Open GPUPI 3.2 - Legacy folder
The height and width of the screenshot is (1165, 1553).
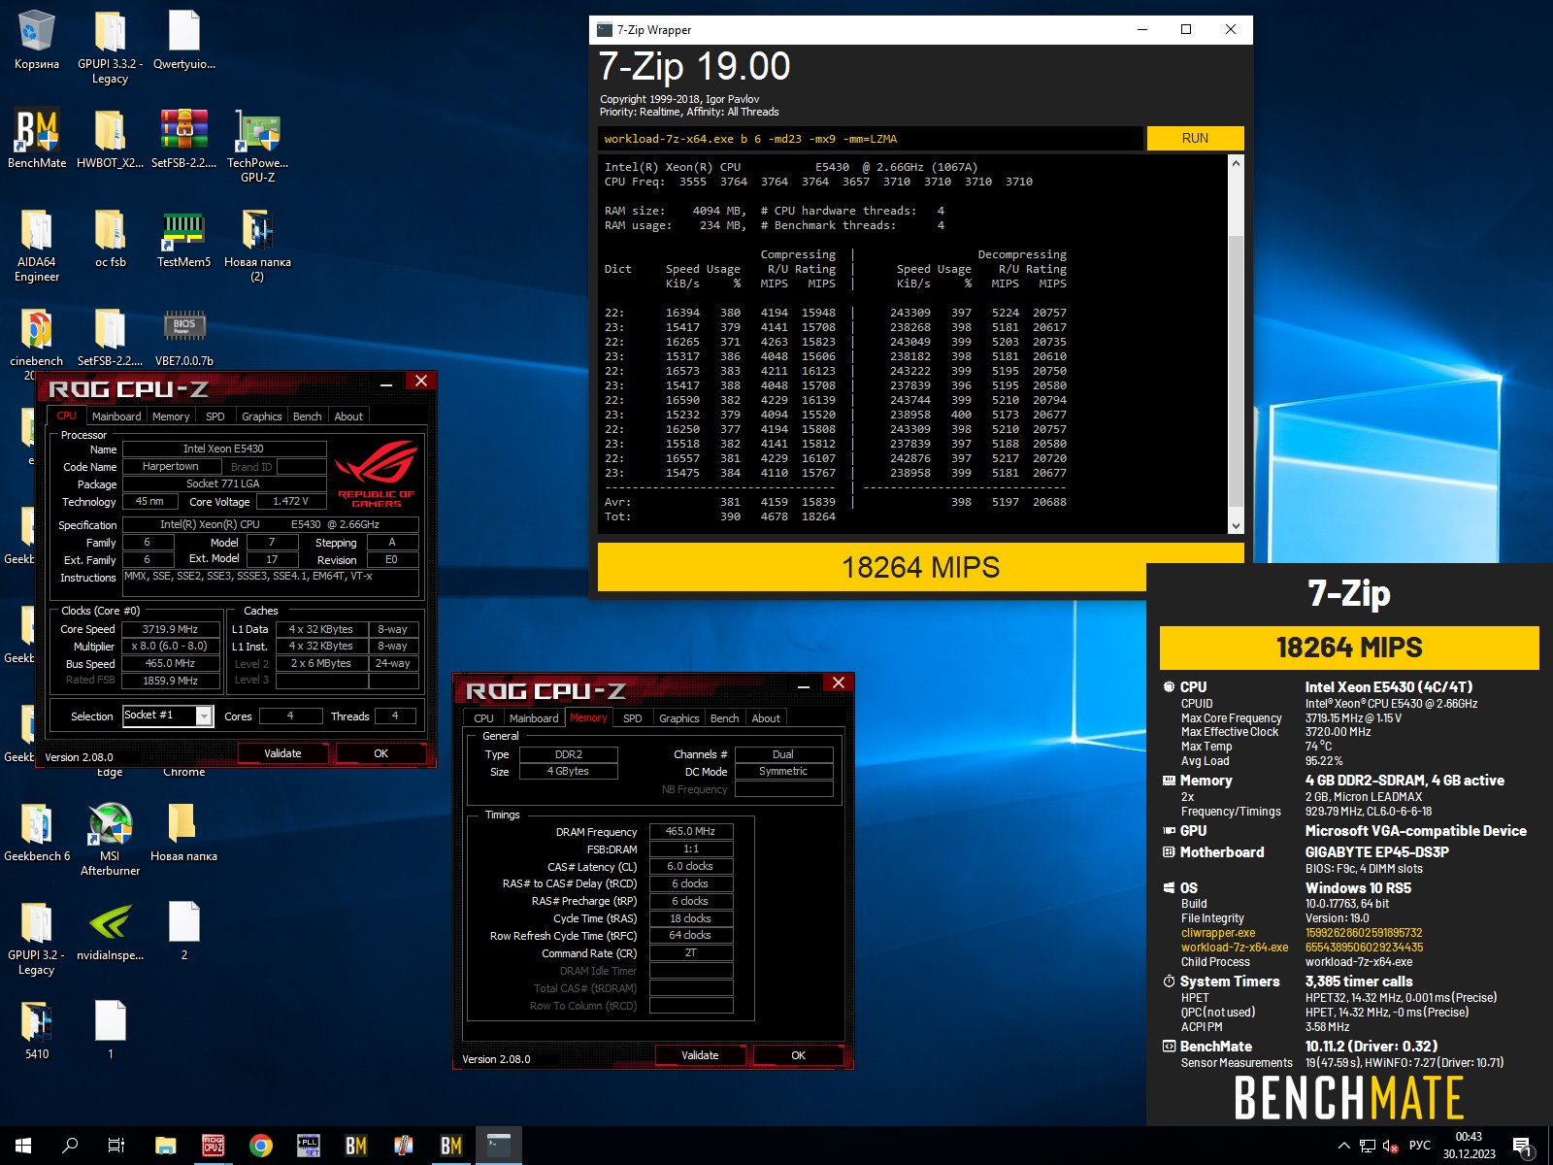(x=37, y=938)
